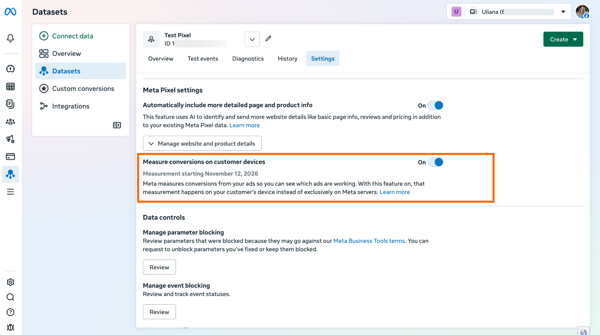
Task: Collapse the navigation panel icon
Action: tap(117, 125)
